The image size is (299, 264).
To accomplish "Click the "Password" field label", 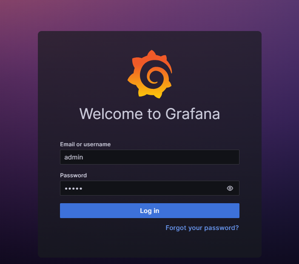I will click(73, 176).
